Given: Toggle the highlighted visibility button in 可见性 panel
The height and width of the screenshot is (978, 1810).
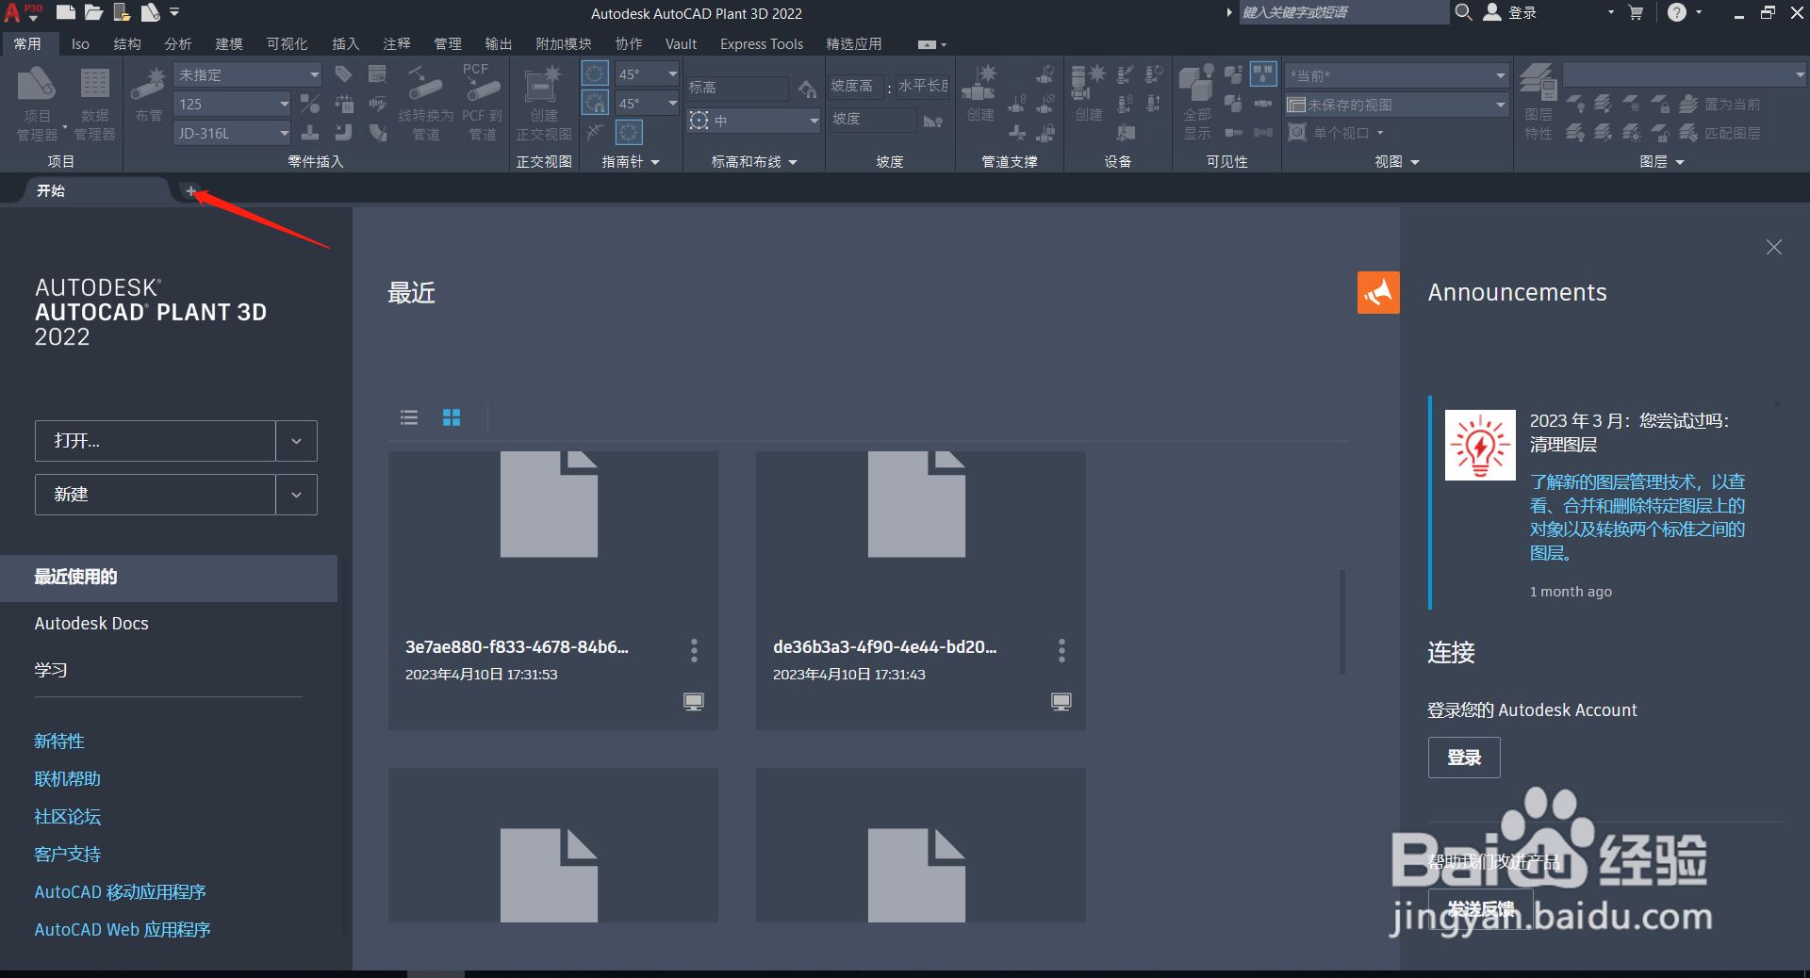Looking at the screenshot, I should (1263, 73).
